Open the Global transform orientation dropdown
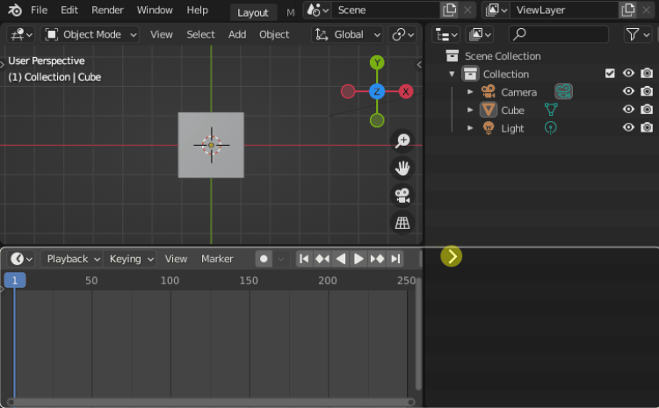The width and height of the screenshot is (659, 408). click(349, 34)
